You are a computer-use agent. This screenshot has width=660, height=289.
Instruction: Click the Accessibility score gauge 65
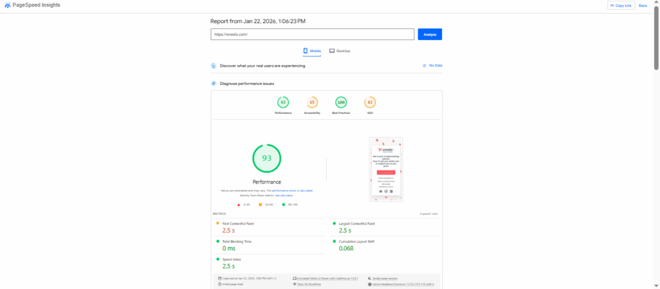[x=312, y=102]
